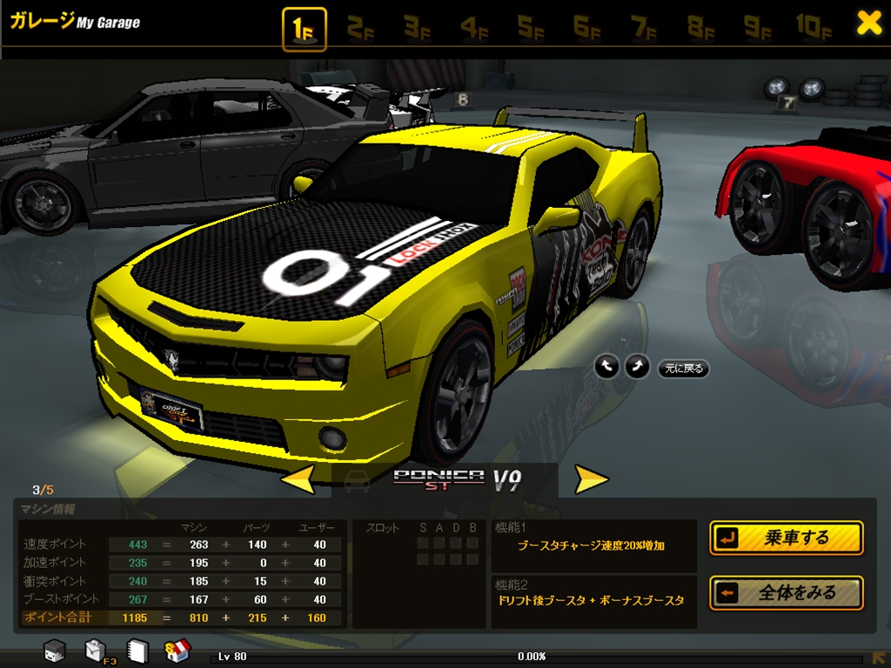Viewport: 891px width, 668px height.
Task: Click the top S slot box
Action: coord(423,543)
